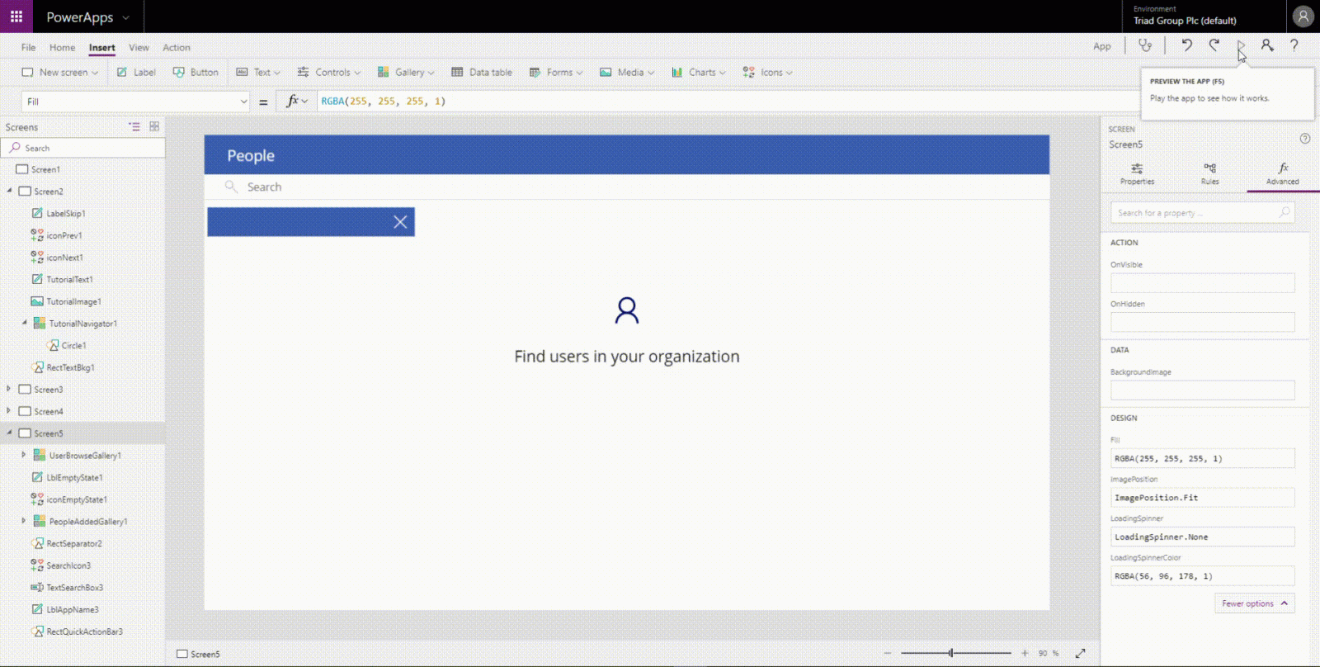1320x667 pixels.
Task: Zoom out with the minus icon
Action: point(888,653)
